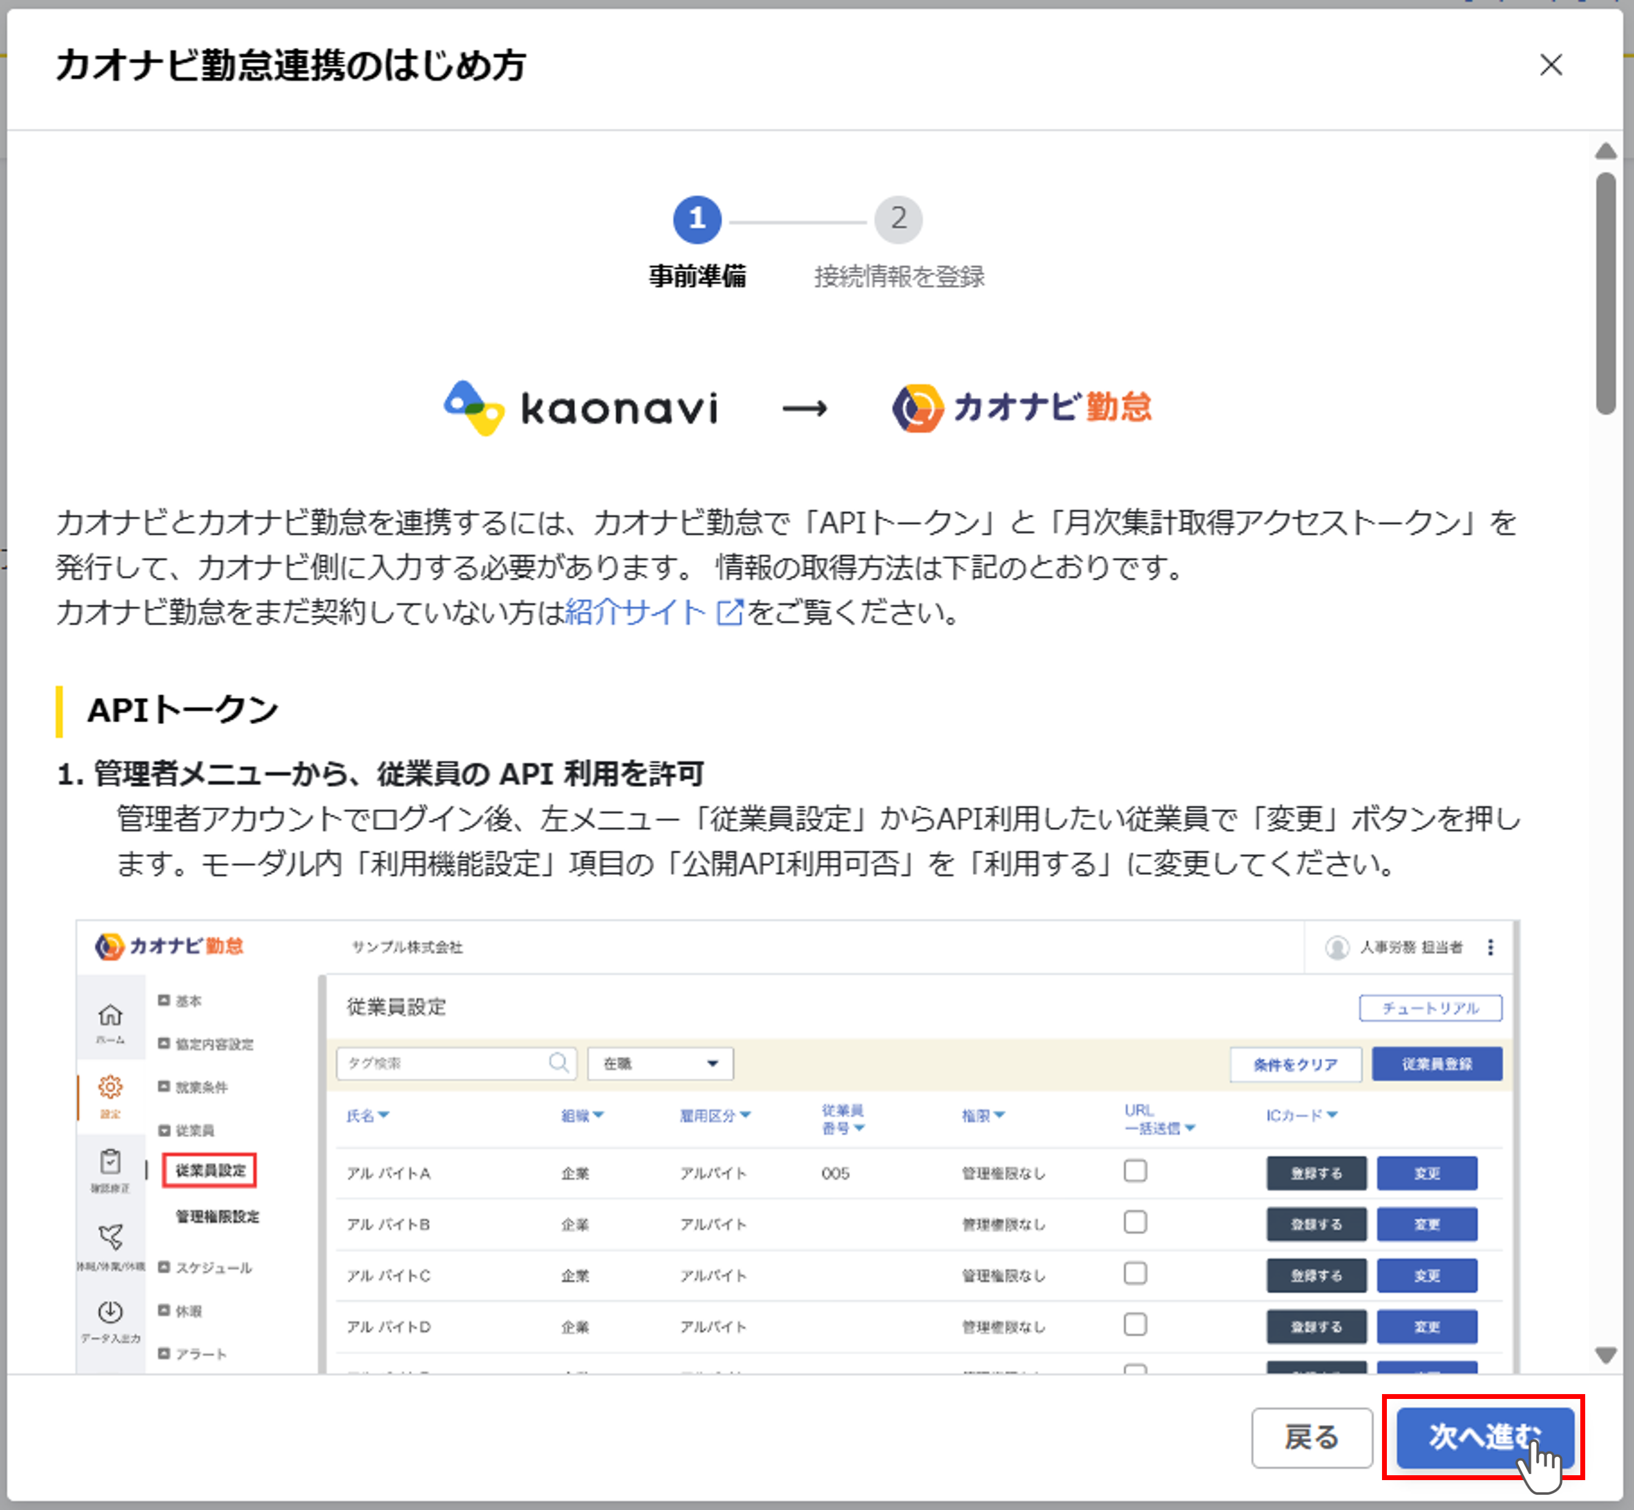Open the データ入出力 download icon

(x=110, y=1312)
